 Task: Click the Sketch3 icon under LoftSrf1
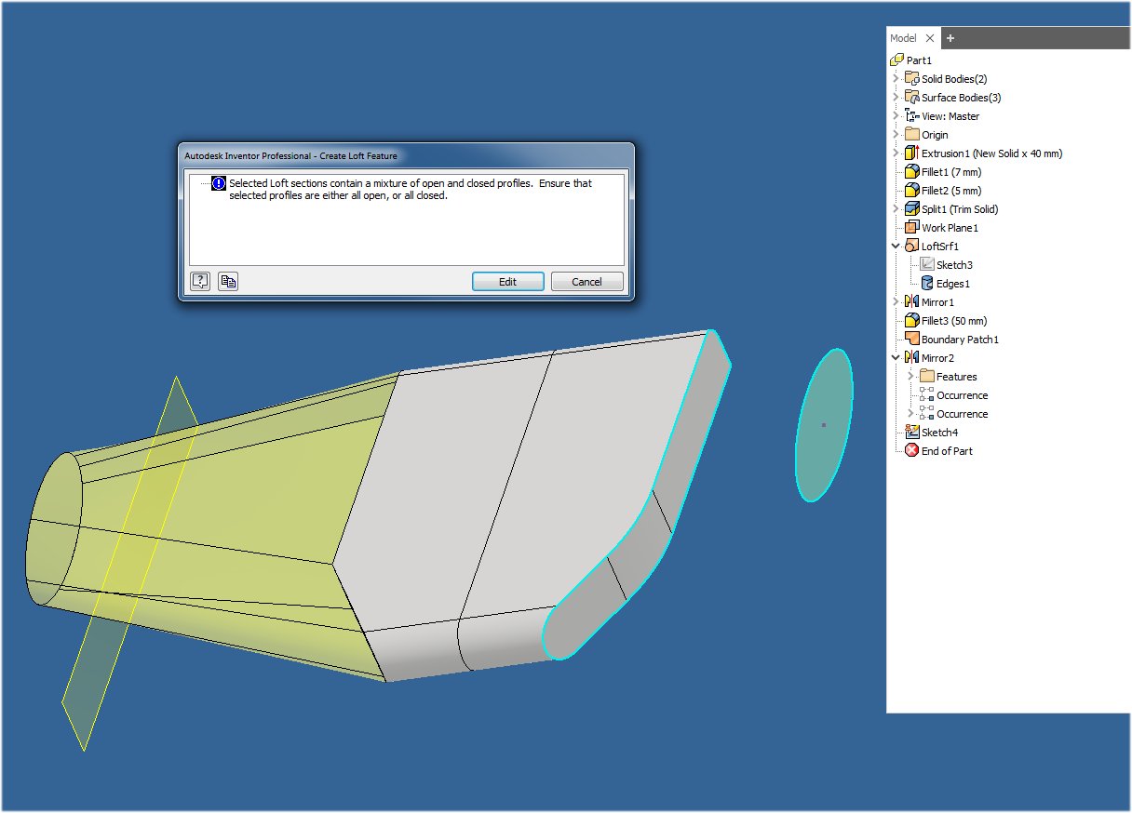tap(926, 264)
